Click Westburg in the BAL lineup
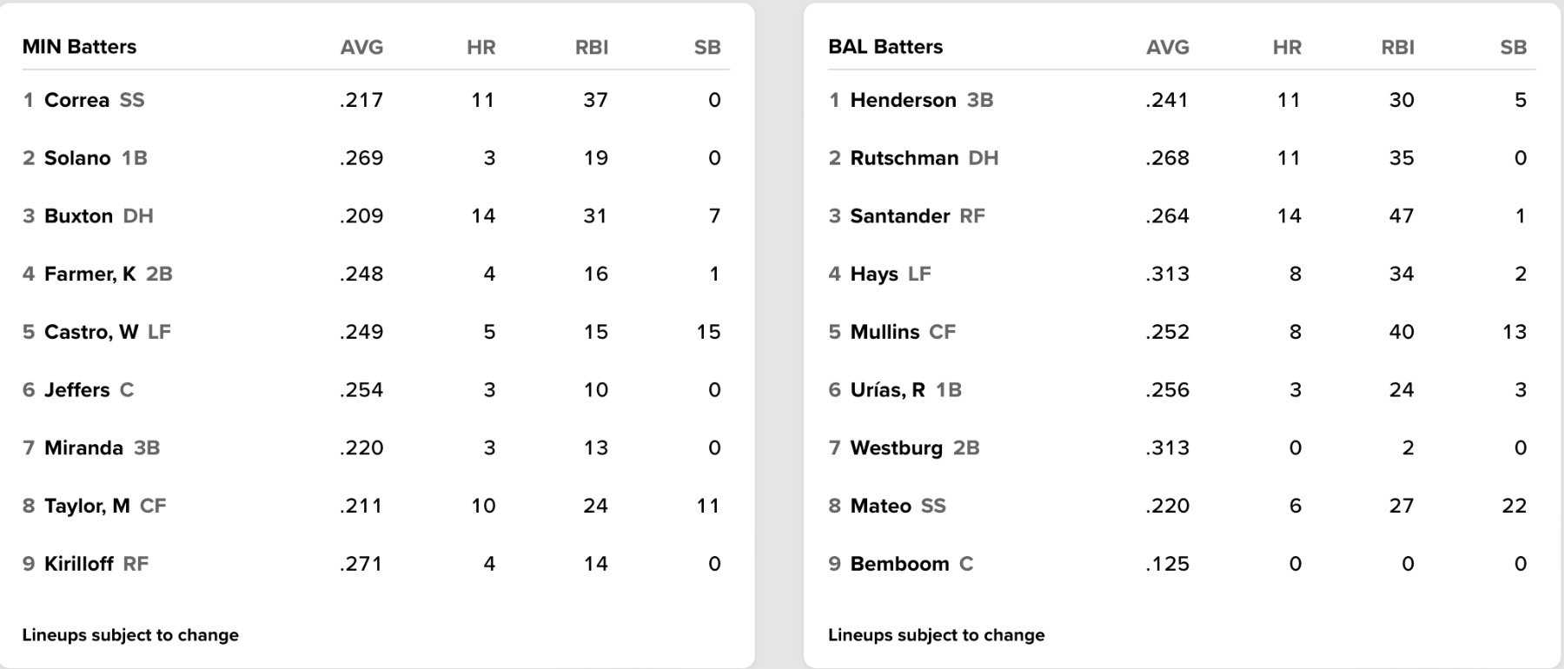Screen dimensions: 1564x669 click(x=896, y=448)
